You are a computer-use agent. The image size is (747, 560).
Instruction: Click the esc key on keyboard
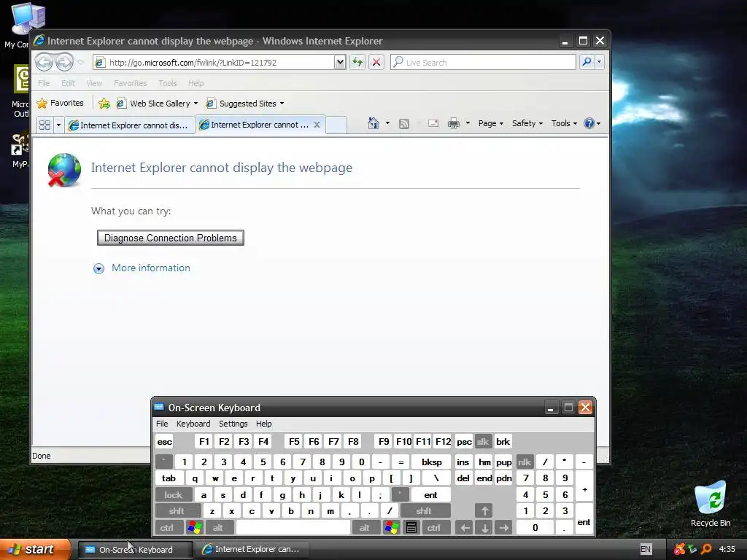point(164,441)
